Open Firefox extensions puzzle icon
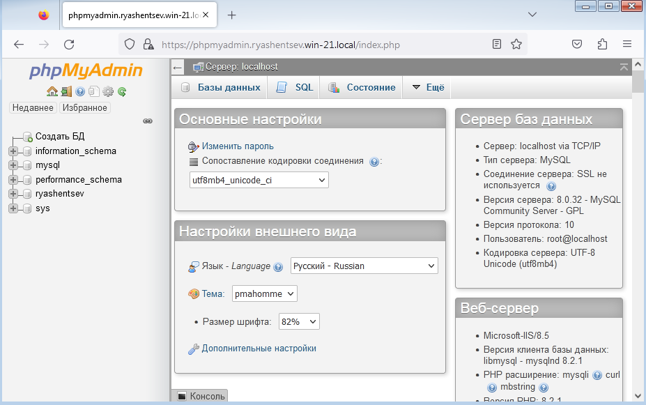This screenshot has height=405, width=646. 602,44
